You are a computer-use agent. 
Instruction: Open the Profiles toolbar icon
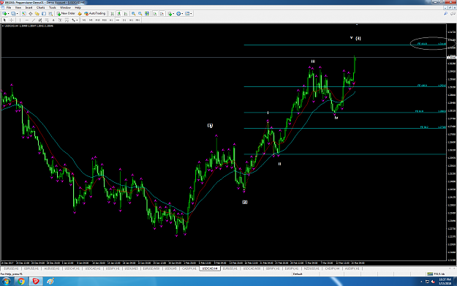[x=13, y=13]
